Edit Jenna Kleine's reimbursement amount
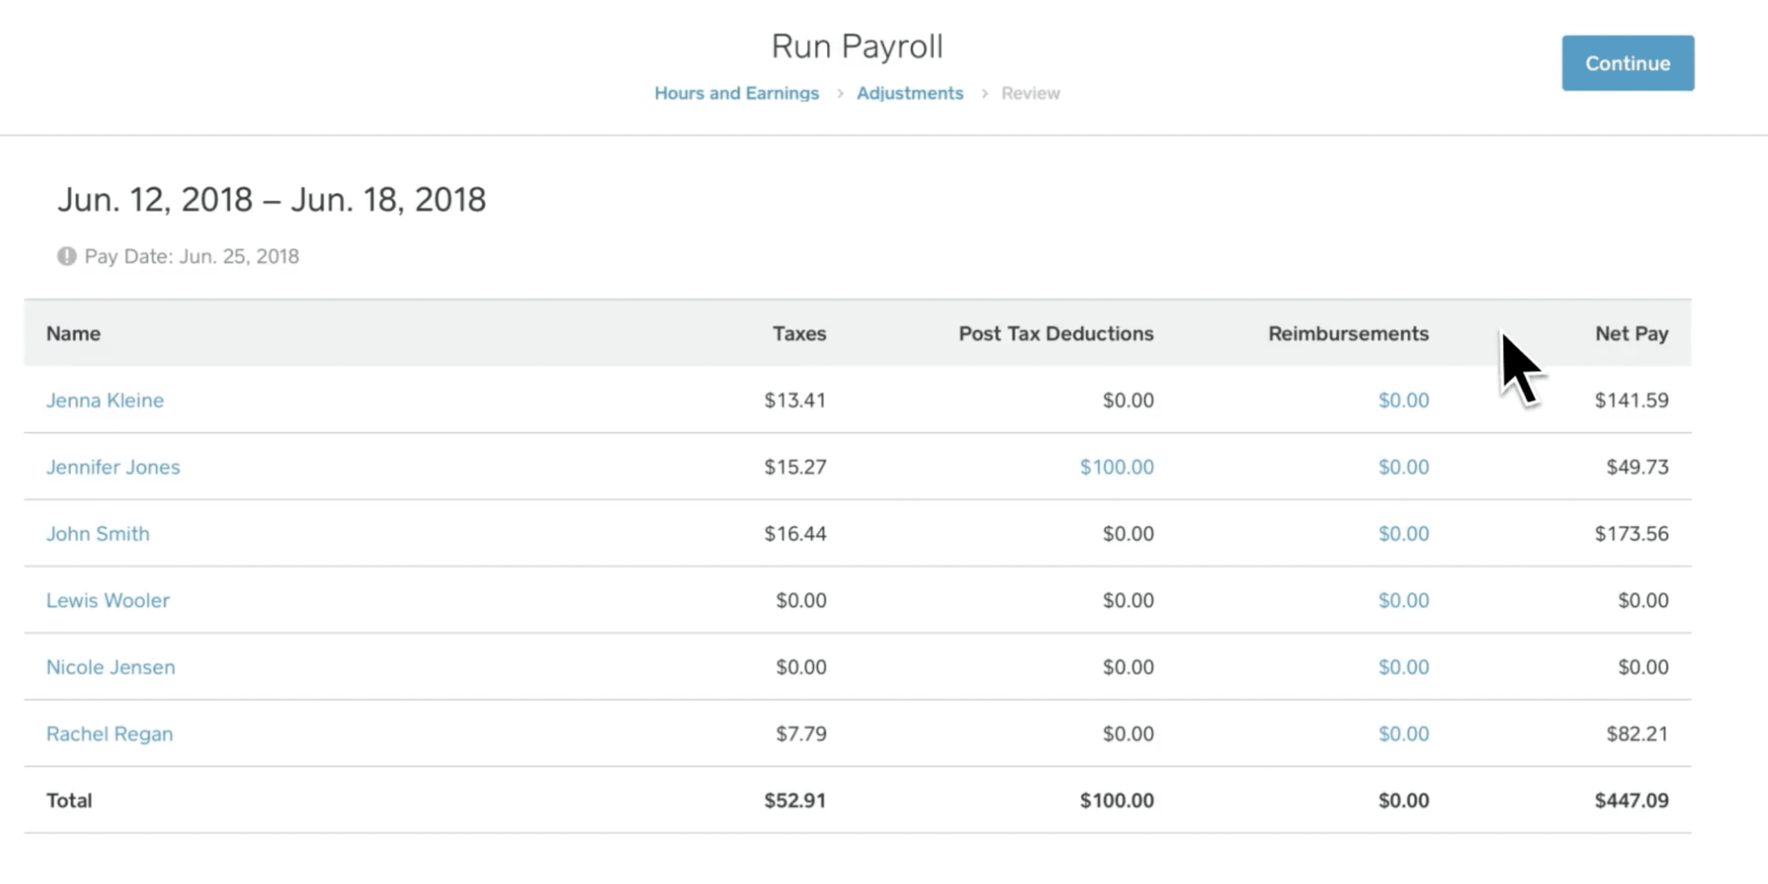This screenshot has width=1768, height=884. [1404, 400]
